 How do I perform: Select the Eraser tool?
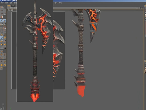click(x=2, y=41)
